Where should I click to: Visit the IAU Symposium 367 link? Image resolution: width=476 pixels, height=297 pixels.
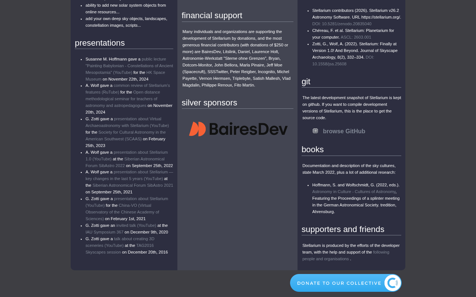104,232
